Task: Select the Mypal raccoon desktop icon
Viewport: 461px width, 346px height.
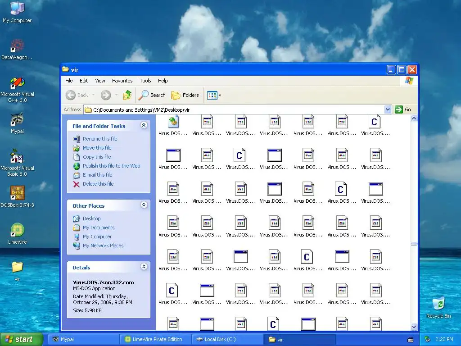Action: (17, 123)
